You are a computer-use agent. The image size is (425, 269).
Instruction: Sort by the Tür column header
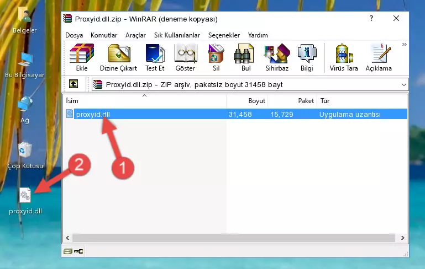tap(362, 101)
